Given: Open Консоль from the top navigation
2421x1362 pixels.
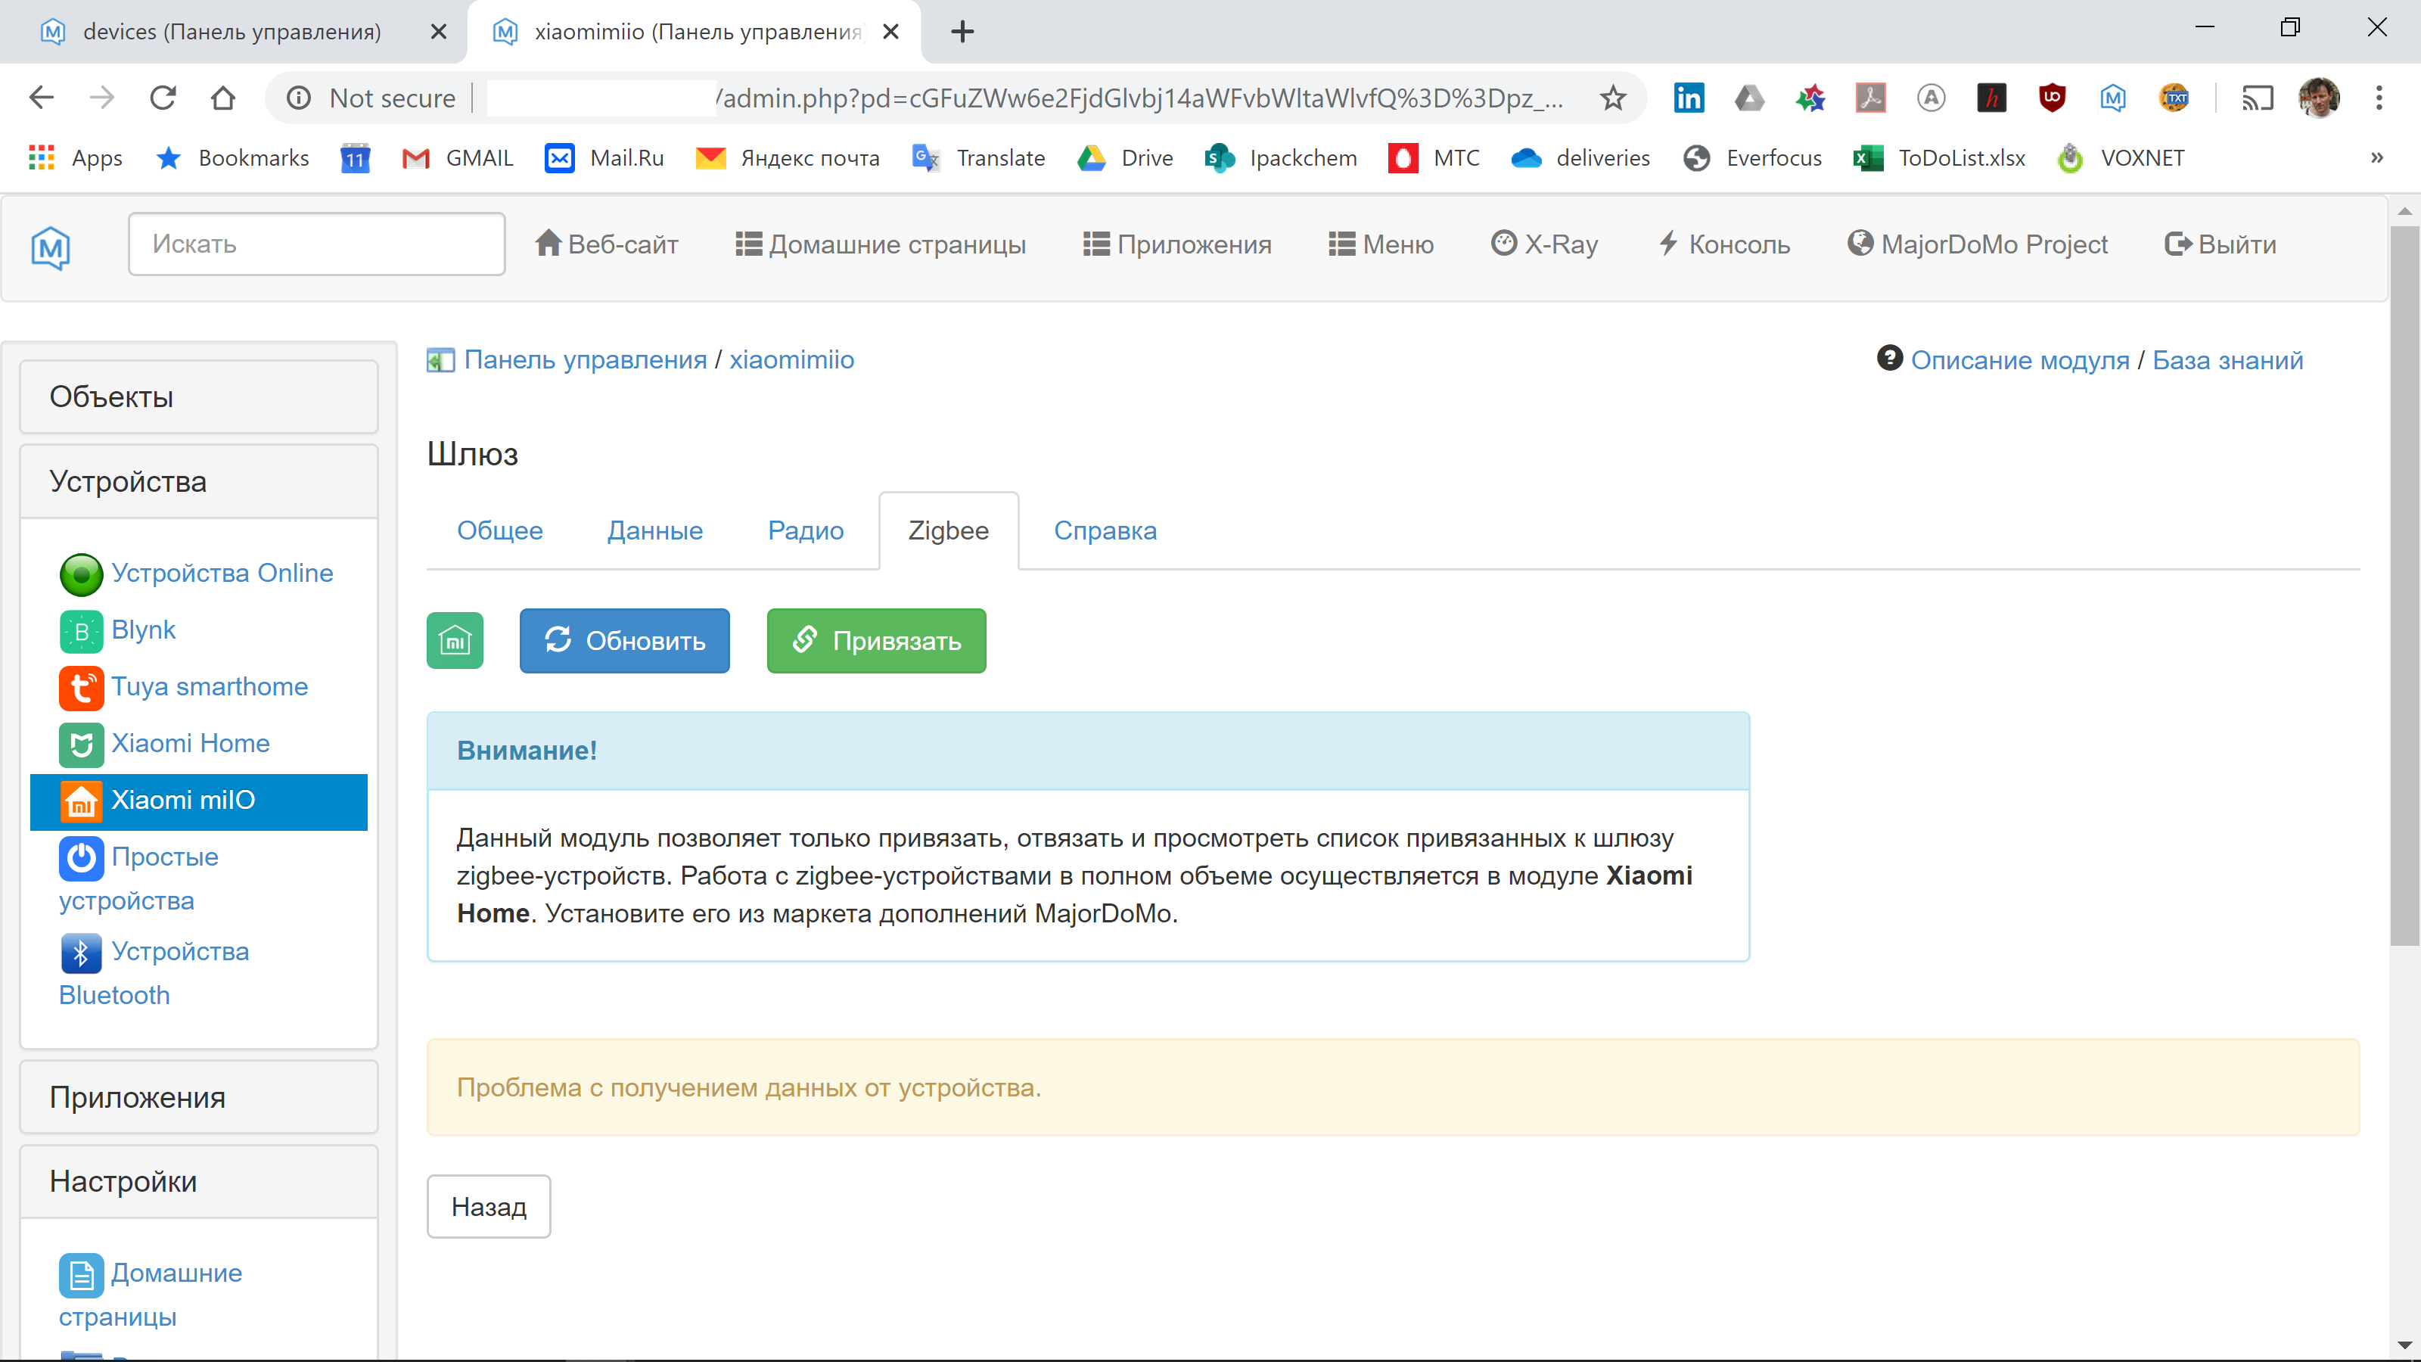Looking at the screenshot, I should click(x=1725, y=244).
